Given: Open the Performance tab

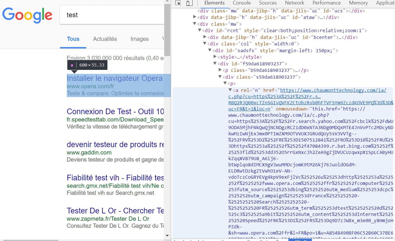Looking at the screenshot, I should (327, 3).
